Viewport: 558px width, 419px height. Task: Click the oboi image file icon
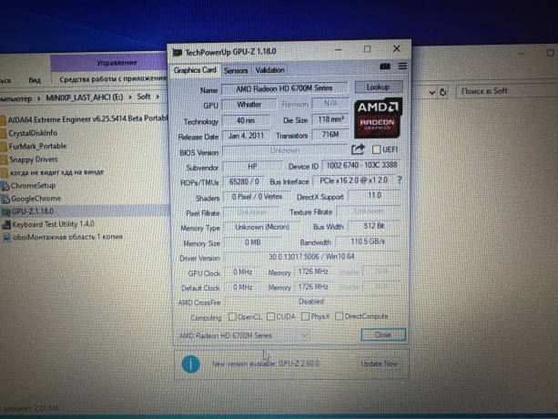[7, 238]
